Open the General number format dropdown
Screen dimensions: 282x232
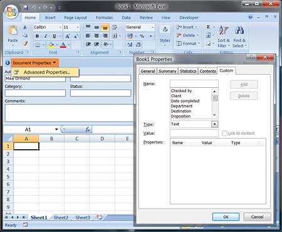coord(152,28)
